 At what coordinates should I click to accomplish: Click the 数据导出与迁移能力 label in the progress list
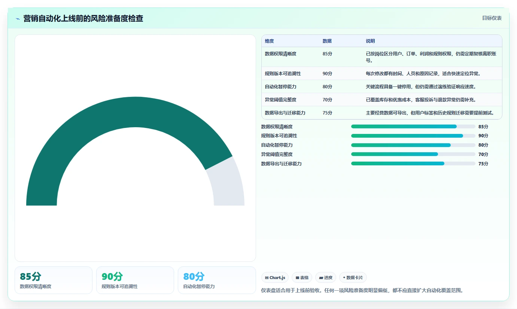click(282, 164)
